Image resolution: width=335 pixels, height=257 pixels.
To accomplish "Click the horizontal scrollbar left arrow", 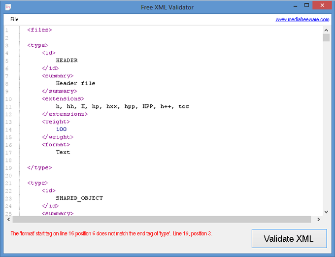I will [x=7, y=220].
